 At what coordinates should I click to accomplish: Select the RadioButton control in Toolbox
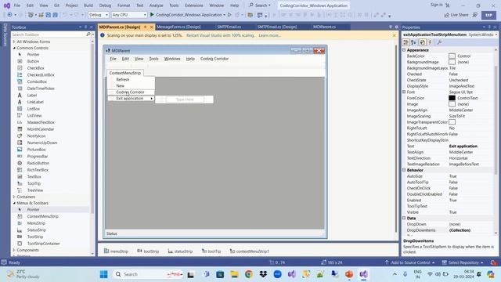tap(38, 163)
